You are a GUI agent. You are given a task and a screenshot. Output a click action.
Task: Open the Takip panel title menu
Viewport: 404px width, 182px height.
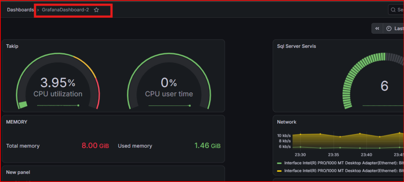[x=12, y=47]
